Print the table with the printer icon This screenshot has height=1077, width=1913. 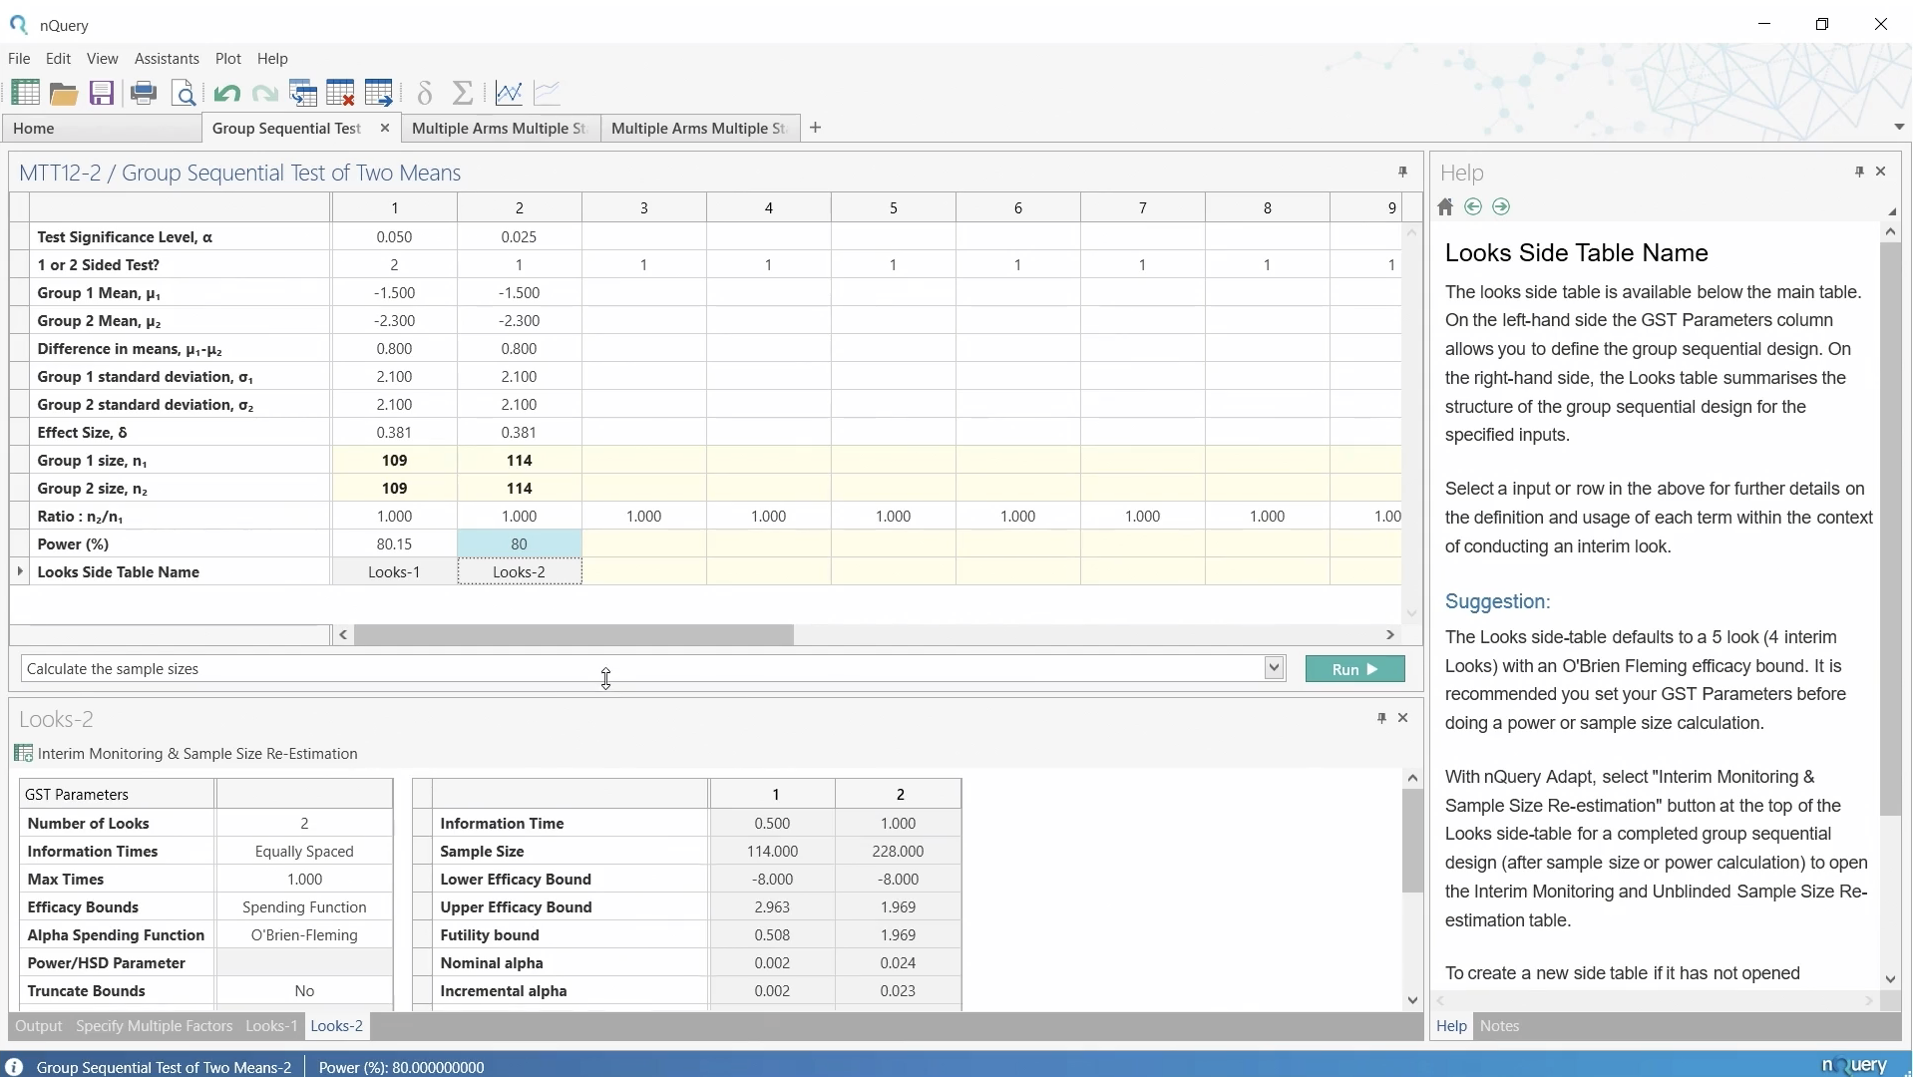[144, 94]
